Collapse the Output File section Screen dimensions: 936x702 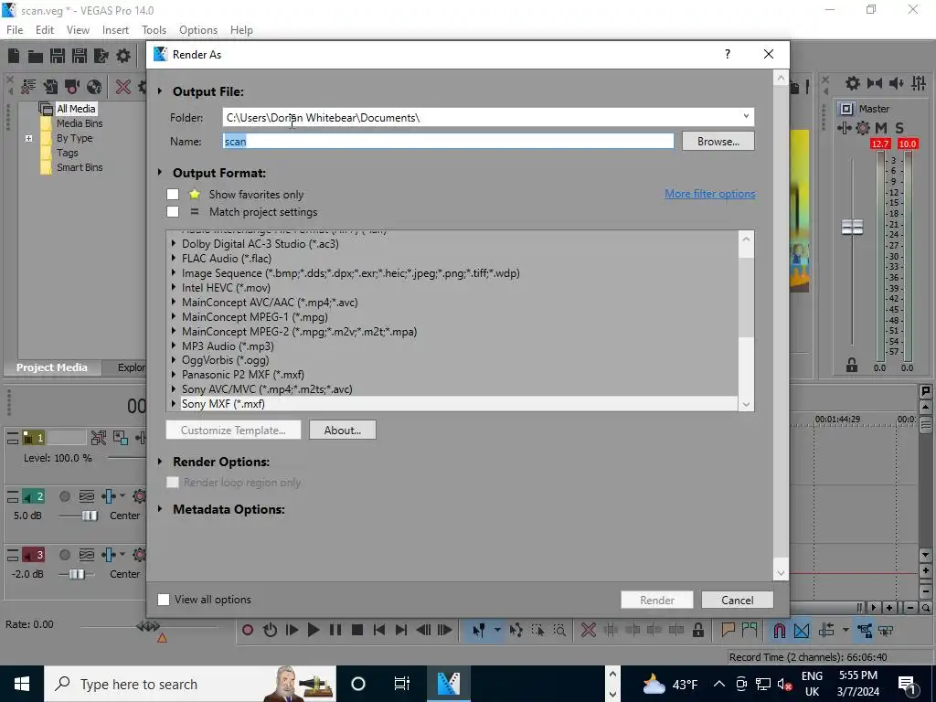(160, 91)
